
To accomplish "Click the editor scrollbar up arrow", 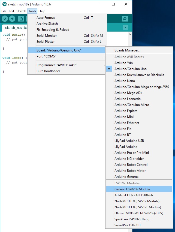I will click(x=130, y=34).
